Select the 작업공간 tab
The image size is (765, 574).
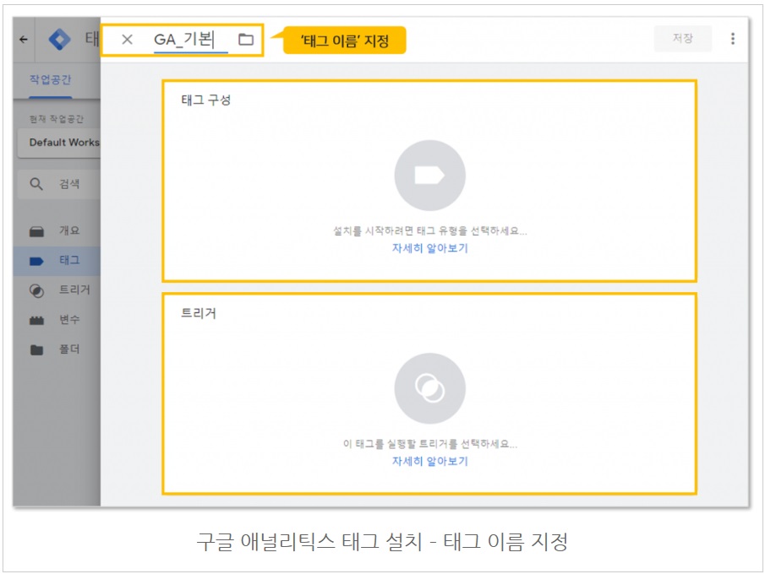pos(50,80)
